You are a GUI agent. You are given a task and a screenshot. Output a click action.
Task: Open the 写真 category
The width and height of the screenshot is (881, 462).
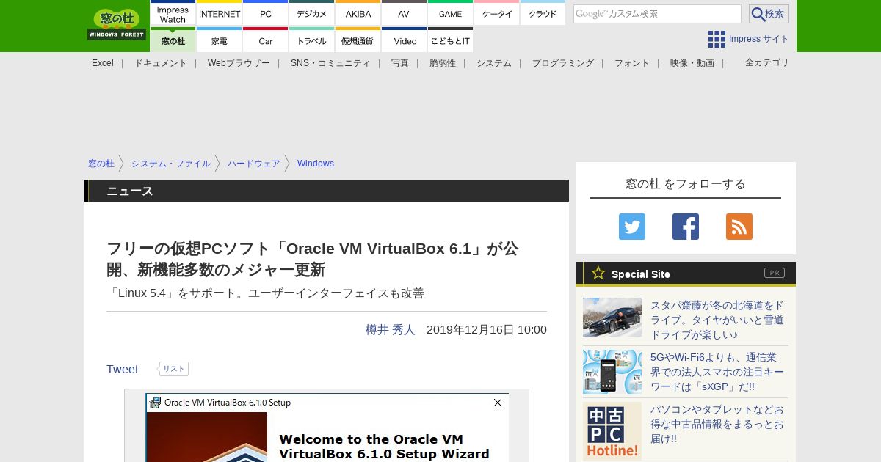tap(400, 63)
